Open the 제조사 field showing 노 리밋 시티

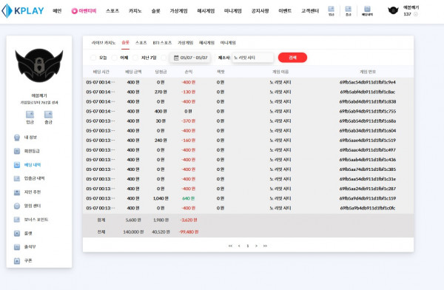[x=252, y=58]
